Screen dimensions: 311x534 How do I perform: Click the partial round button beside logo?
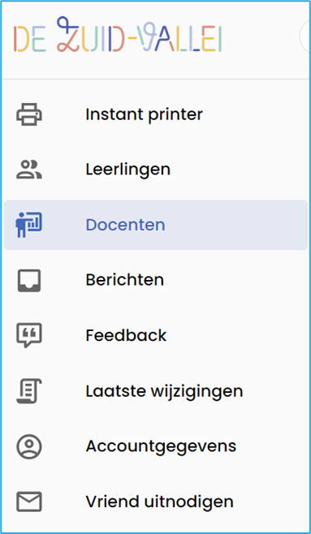305,37
